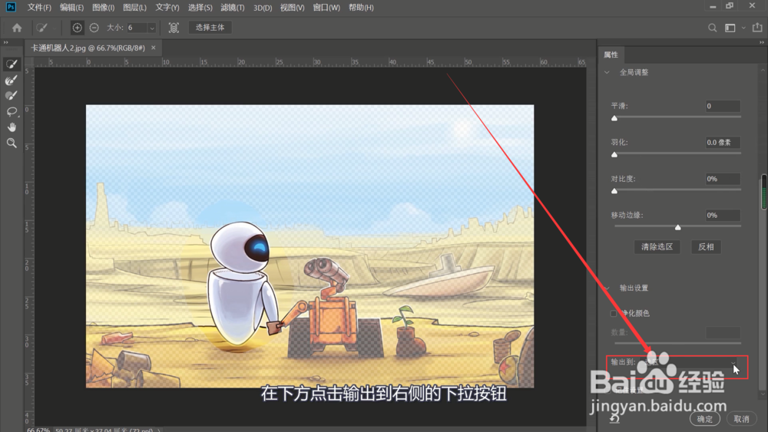This screenshot has width=768, height=432.
Task: Click the 羽化 value field showing 0.0 像素
Action: 723,143
